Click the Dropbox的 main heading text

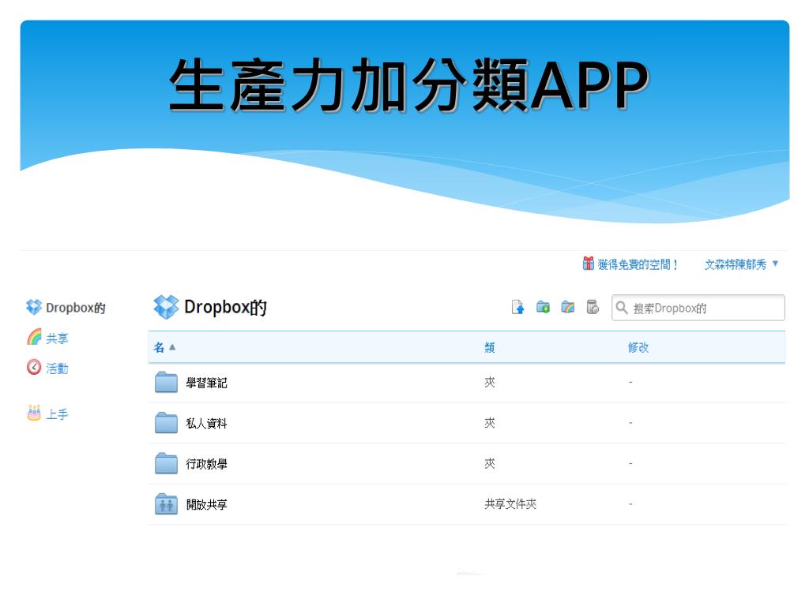225,307
